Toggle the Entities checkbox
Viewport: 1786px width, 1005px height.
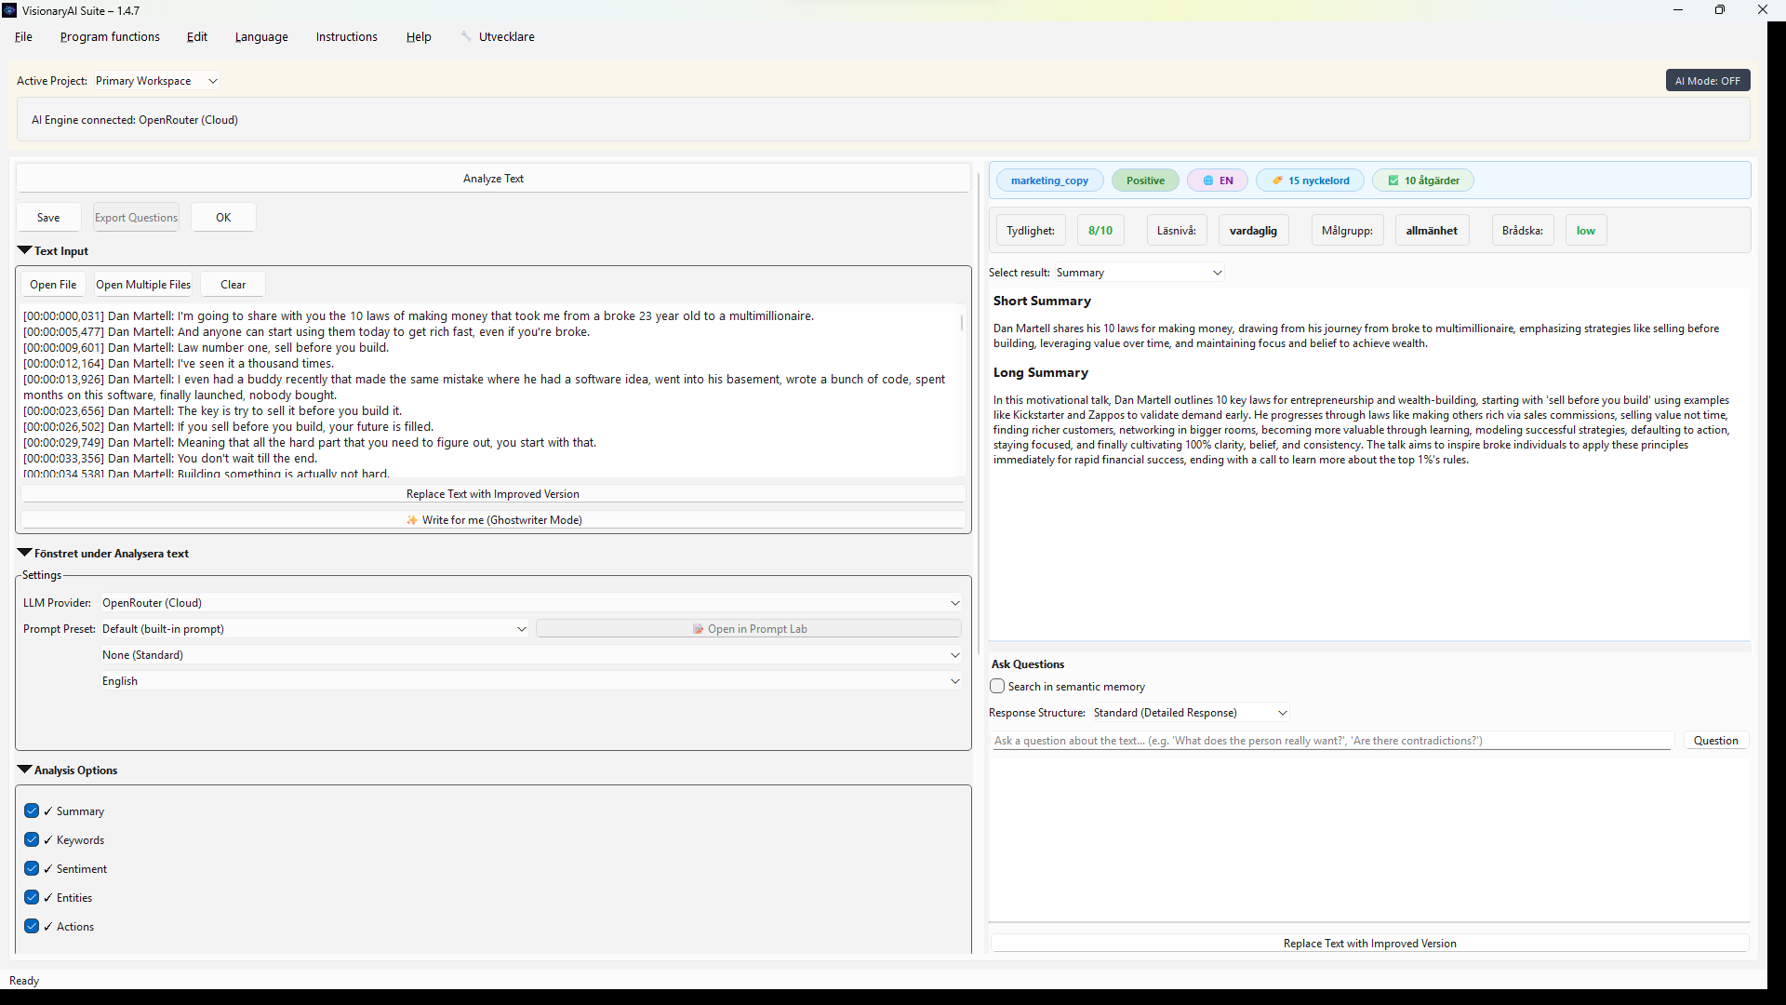pos(32,897)
